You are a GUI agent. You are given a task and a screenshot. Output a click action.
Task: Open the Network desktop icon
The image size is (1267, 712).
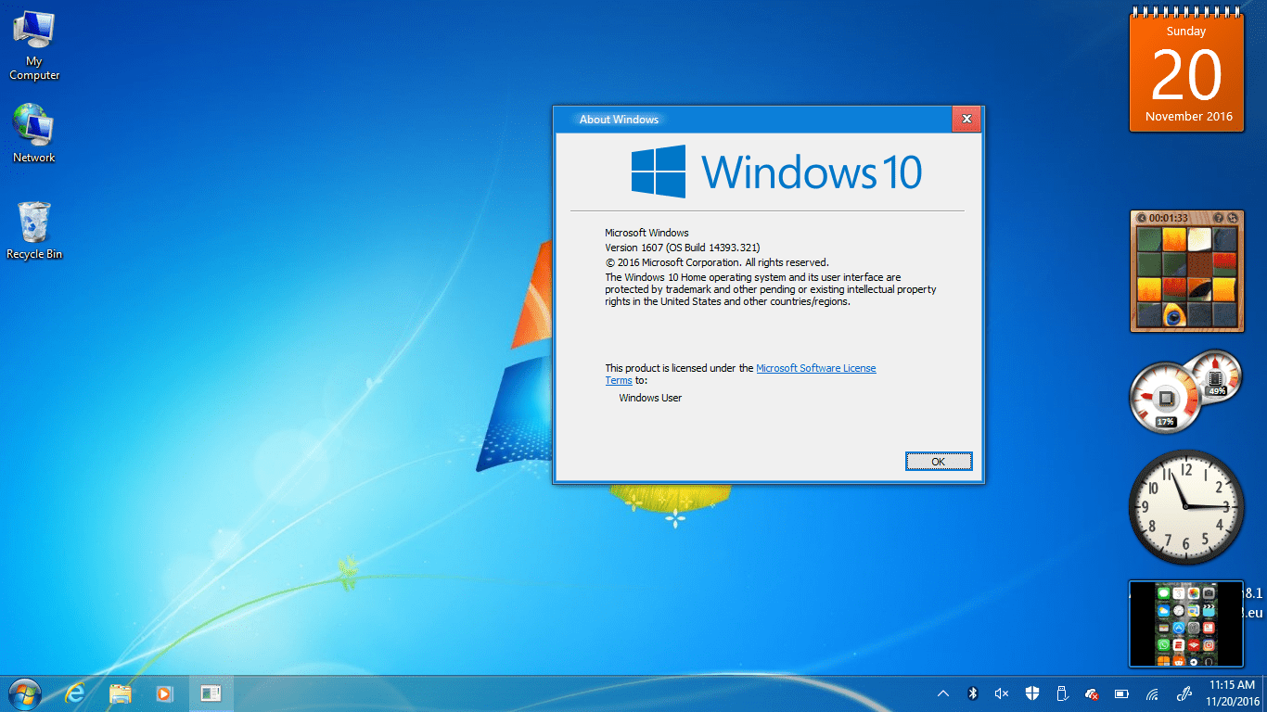point(33,125)
